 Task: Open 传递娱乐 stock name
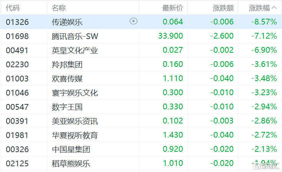(67, 22)
